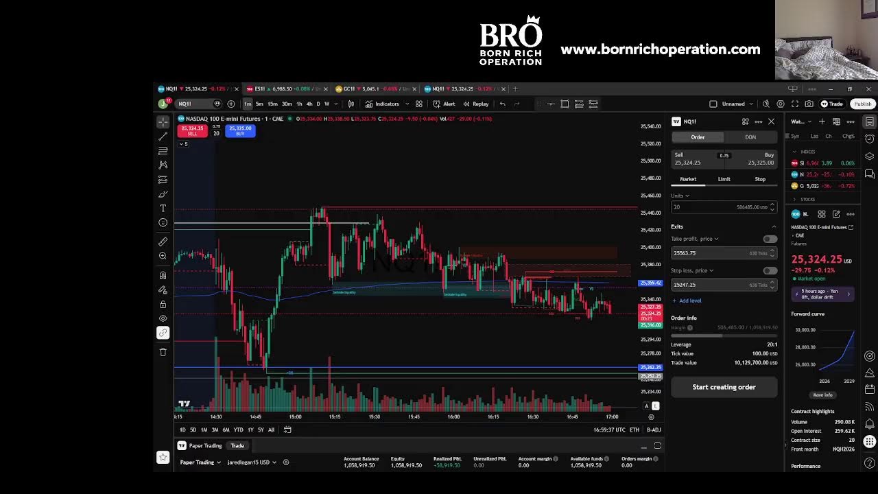Select the trend line drawing tool
Screen dimensions: 878x494
click(x=163, y=136)
